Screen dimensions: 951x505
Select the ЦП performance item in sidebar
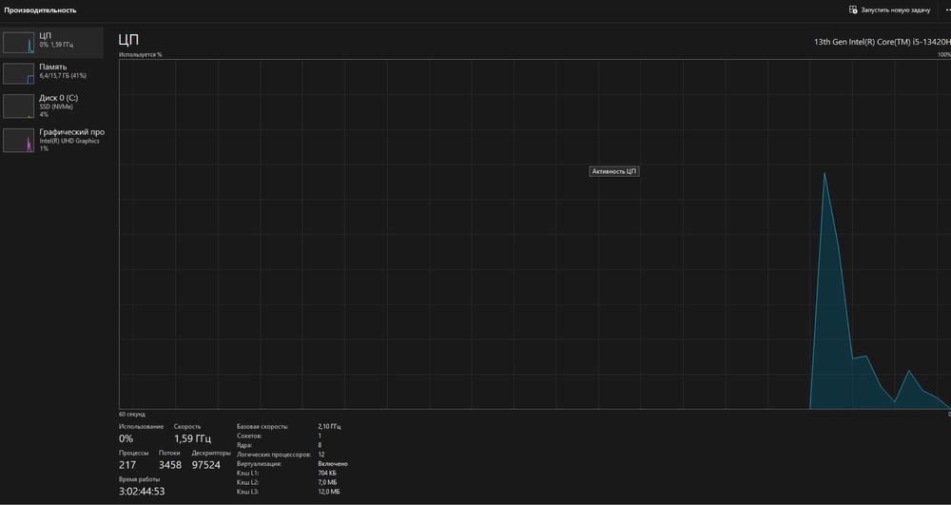[x=52, y=43]
